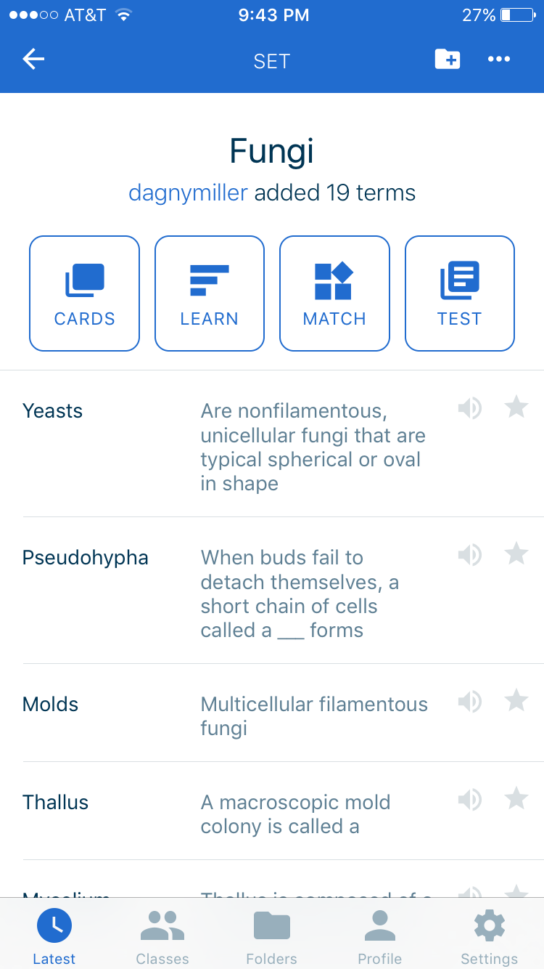The height and width of the screenshot is (969, 544).
Task: Switch to the Folders tab
Action: pyautogui.click(x=271, y=936)
